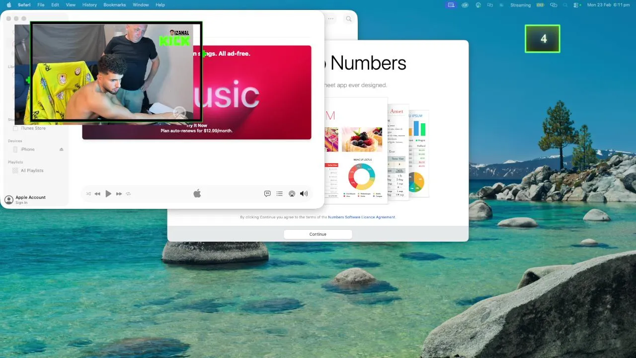Click the date and time clock
Screen dimensions: 636x358
click(x=609, y=4)
